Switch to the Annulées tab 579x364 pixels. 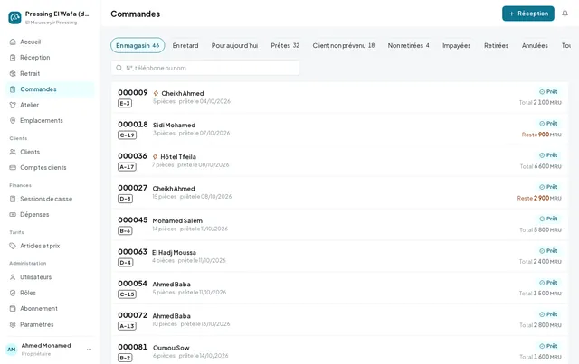(x=535, y=45)
